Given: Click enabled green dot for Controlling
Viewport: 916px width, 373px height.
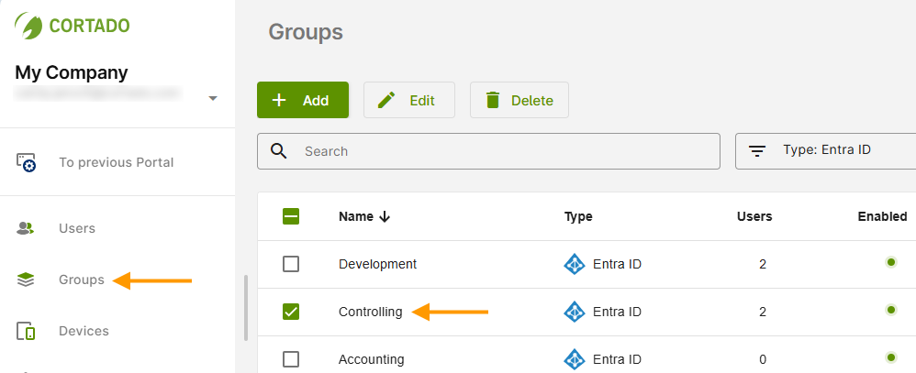Looking at the screenshot, I should tap(891, 310).
